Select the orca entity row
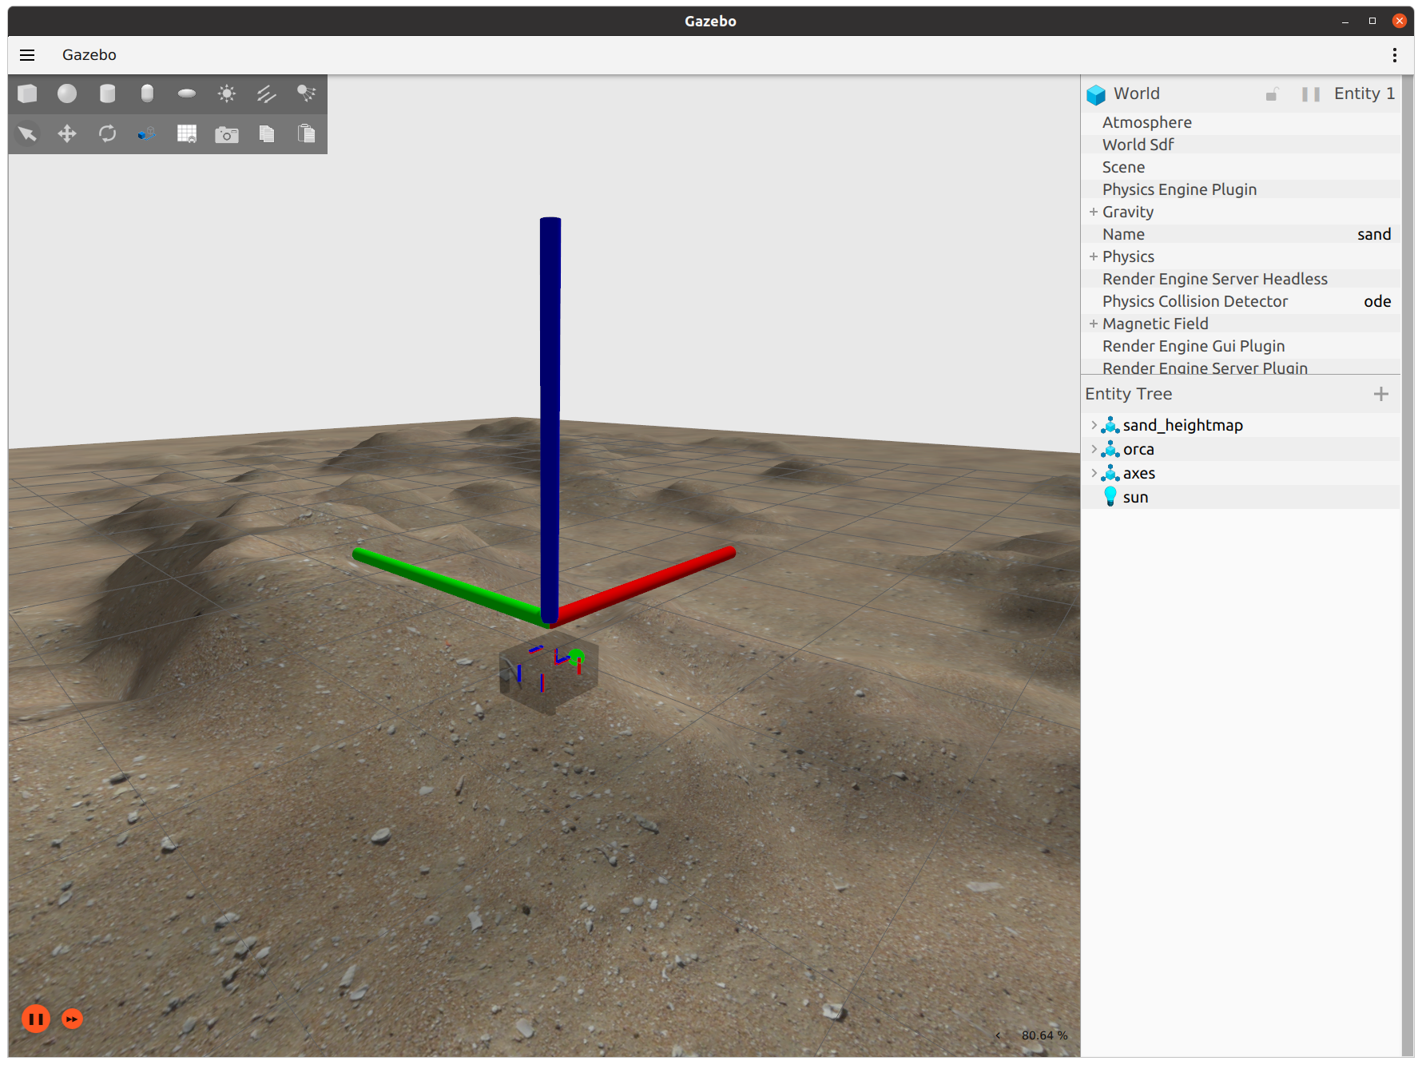The image size is (1422, 1065). [1241, 449]
